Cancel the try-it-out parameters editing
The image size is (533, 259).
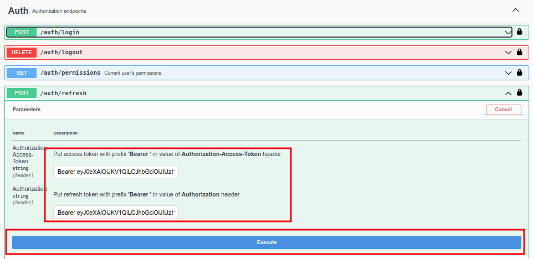coord(503,110)
